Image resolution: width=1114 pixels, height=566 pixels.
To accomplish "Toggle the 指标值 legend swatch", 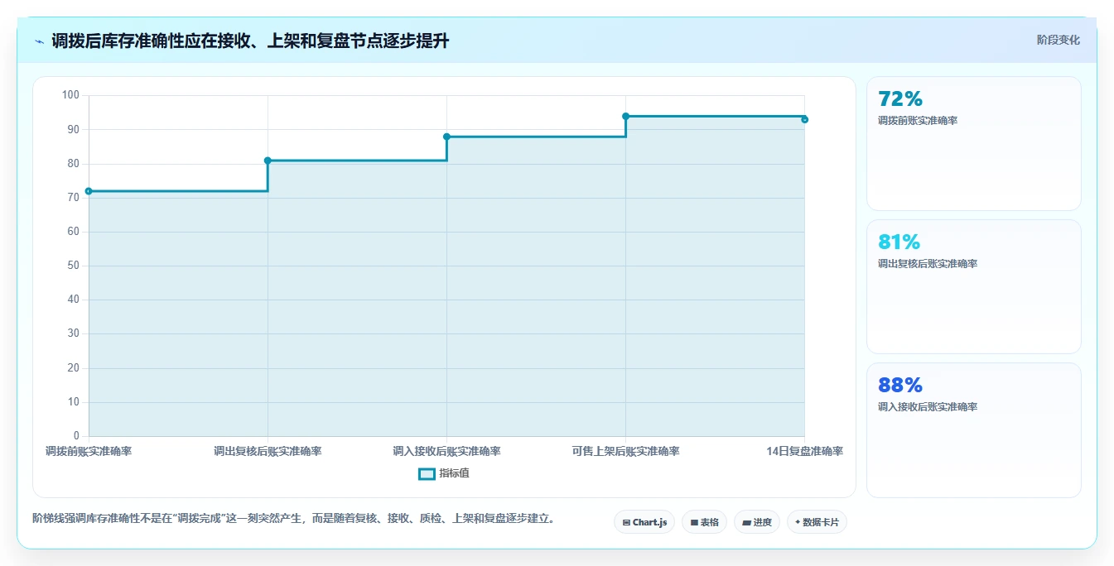I will pyautogui.click(x=427, y=474).
